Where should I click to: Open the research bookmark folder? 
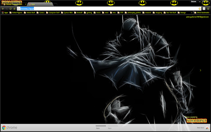click(x=147, y=13)
